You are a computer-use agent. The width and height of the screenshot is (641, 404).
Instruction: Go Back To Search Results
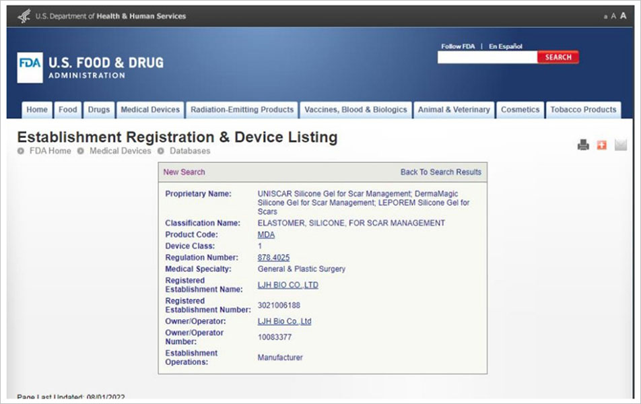pos(440,172)
